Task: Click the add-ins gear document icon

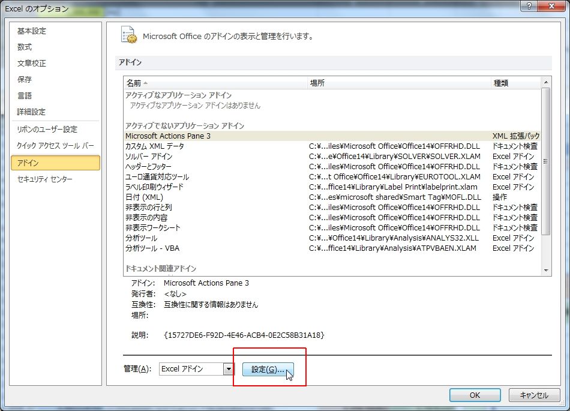Action: (128, 35)
